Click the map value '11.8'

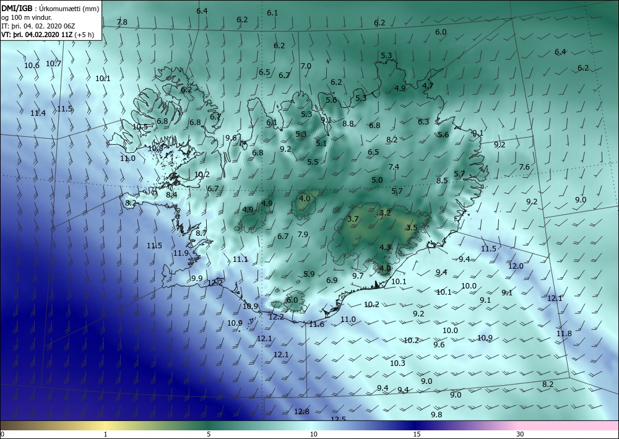click(564, 334)
